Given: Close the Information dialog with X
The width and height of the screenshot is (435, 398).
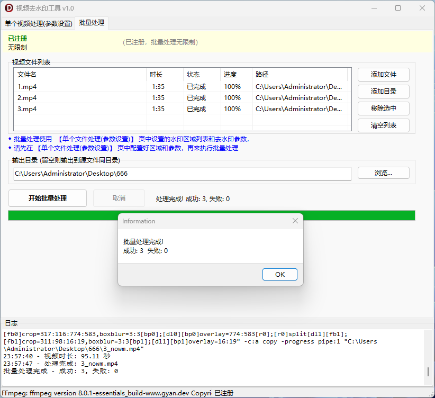Looking at the screenshot, I should coord(295,221).
